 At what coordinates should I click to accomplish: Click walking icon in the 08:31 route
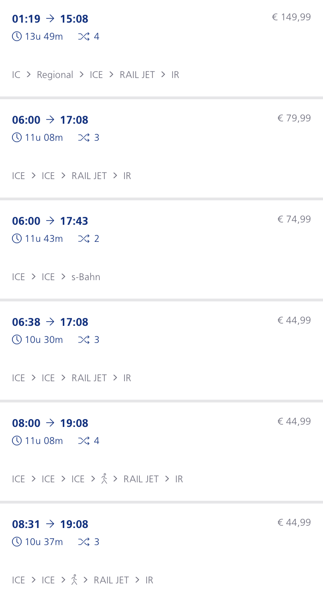[x=75, y=580]
